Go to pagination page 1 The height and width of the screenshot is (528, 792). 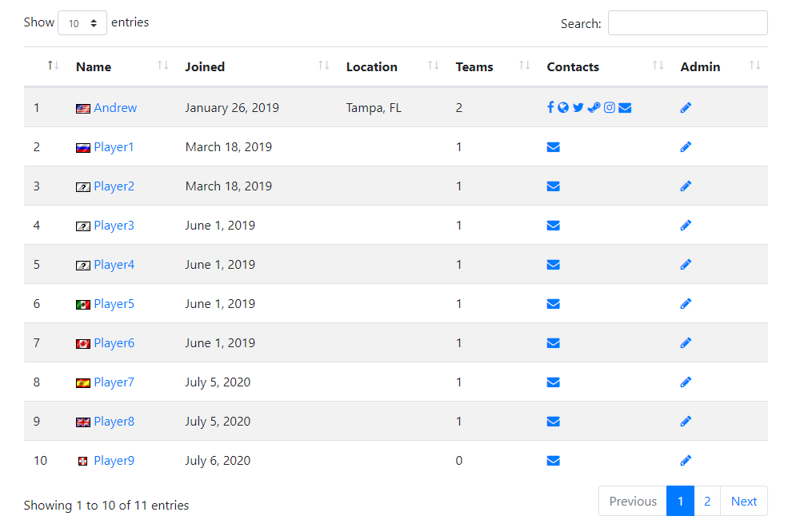pos(680,502)
